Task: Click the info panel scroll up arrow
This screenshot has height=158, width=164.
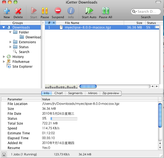Action: (160, 143)
